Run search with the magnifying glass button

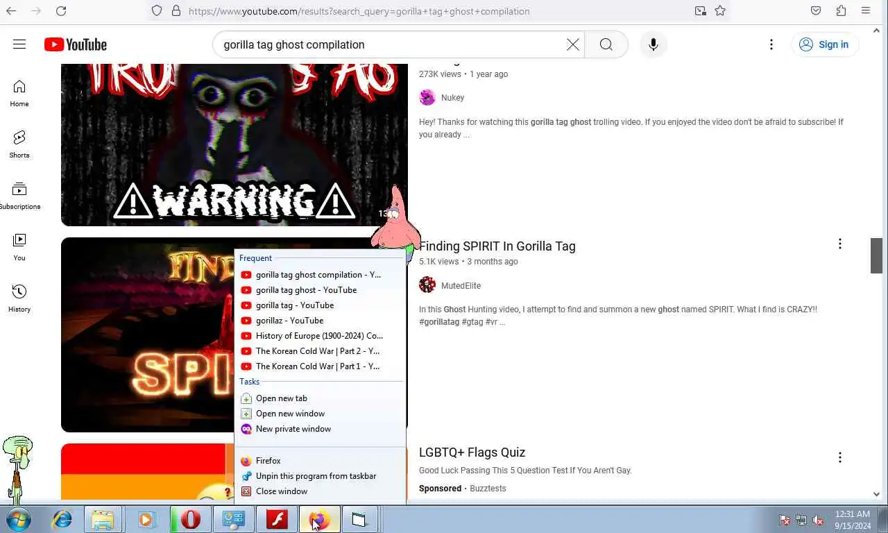click(x=606, y=44)
